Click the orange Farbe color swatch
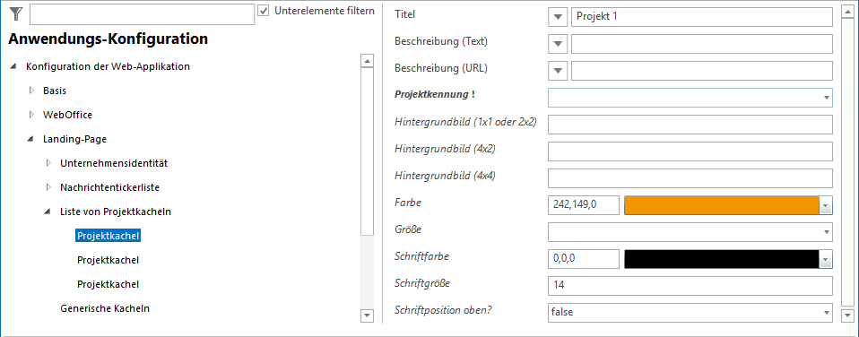The width and height of the screenshot is (859, 337). (722, 205)
